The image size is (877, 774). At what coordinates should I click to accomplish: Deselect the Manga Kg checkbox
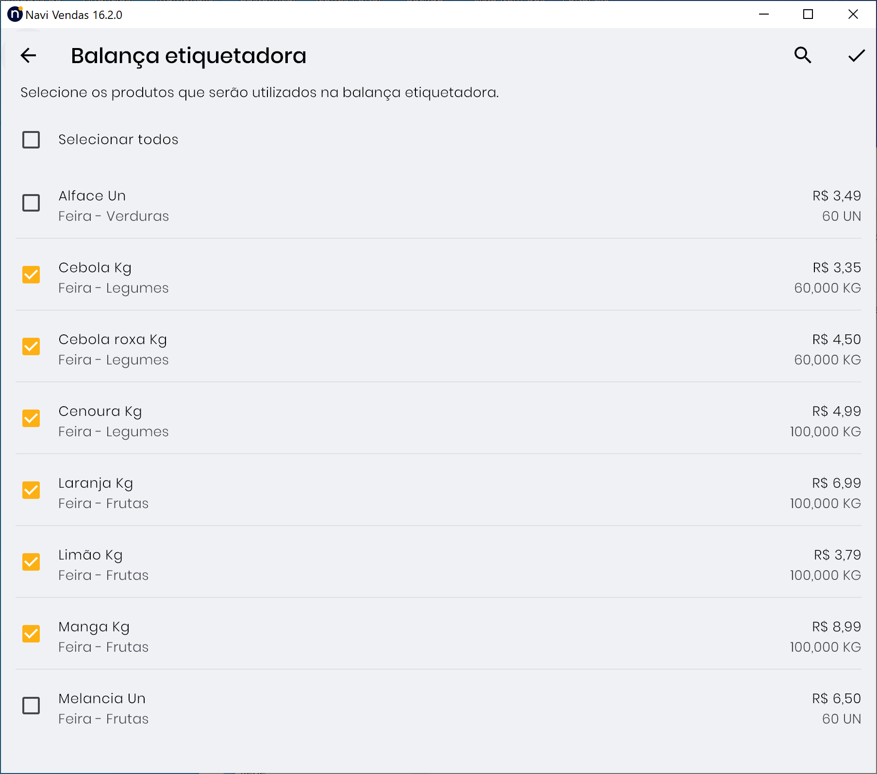click(x=31, y=634)
